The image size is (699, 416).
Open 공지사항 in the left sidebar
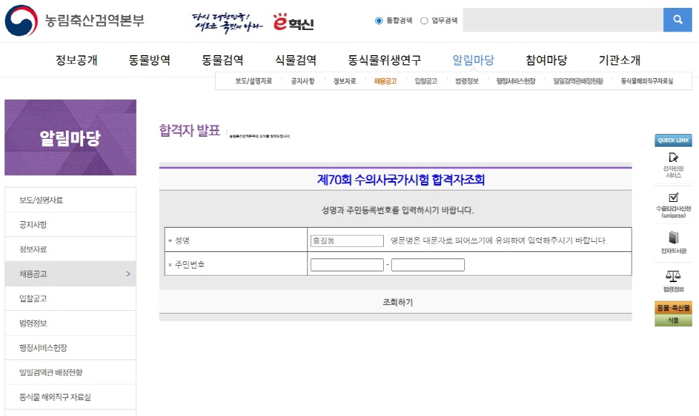pyautogui.click(x=34, y=225)
